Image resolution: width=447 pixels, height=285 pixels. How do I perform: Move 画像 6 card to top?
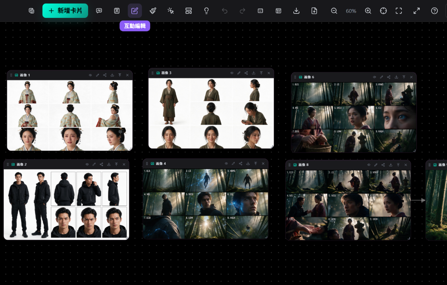[x=404, y=77]
